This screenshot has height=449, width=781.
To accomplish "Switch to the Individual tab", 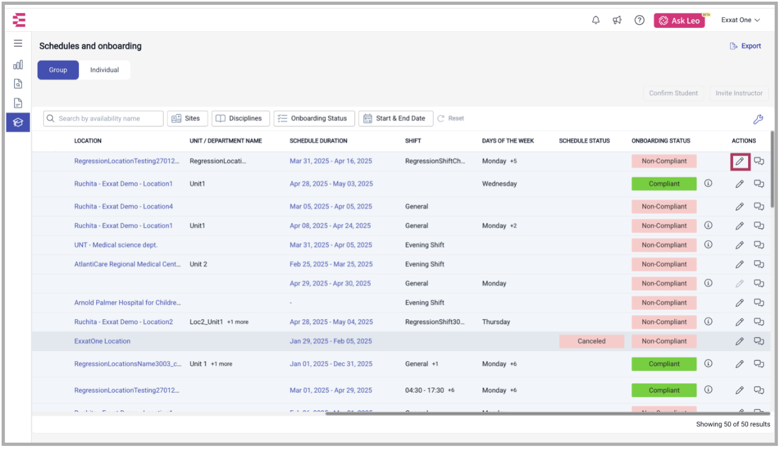I will (x=104, y=70).
